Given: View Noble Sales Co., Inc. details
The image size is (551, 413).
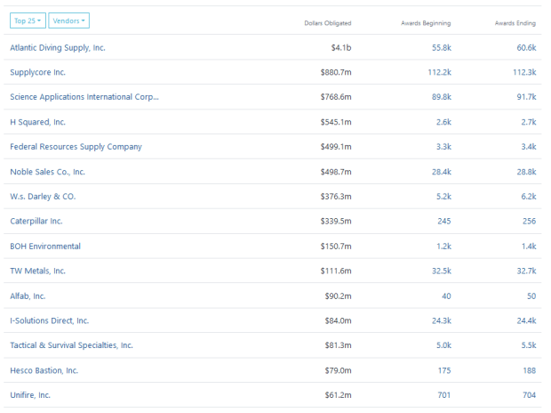Looking at the screenshot, I should tap(48, 172).
